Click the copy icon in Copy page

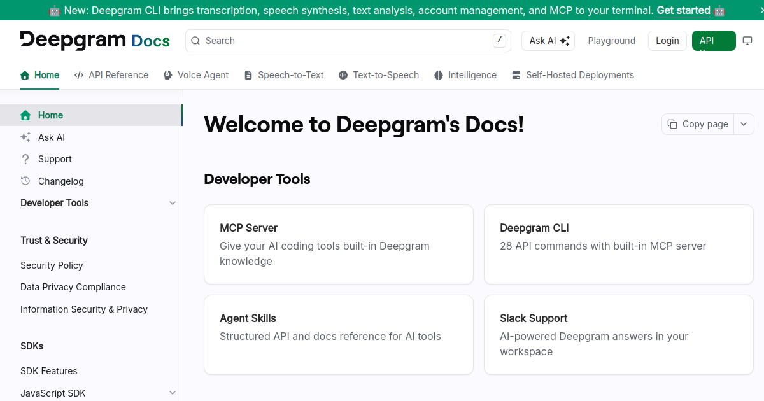[x=672, y=124]
